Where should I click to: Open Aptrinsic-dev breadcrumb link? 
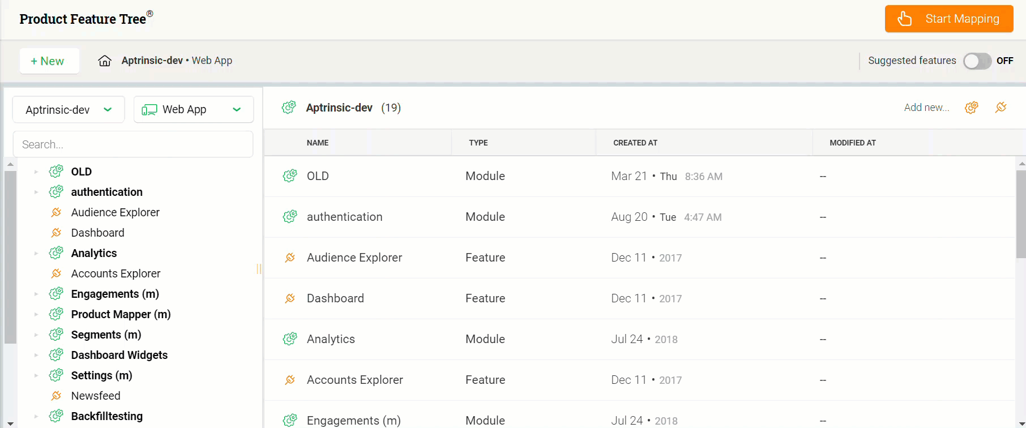(x=152, y=61)
